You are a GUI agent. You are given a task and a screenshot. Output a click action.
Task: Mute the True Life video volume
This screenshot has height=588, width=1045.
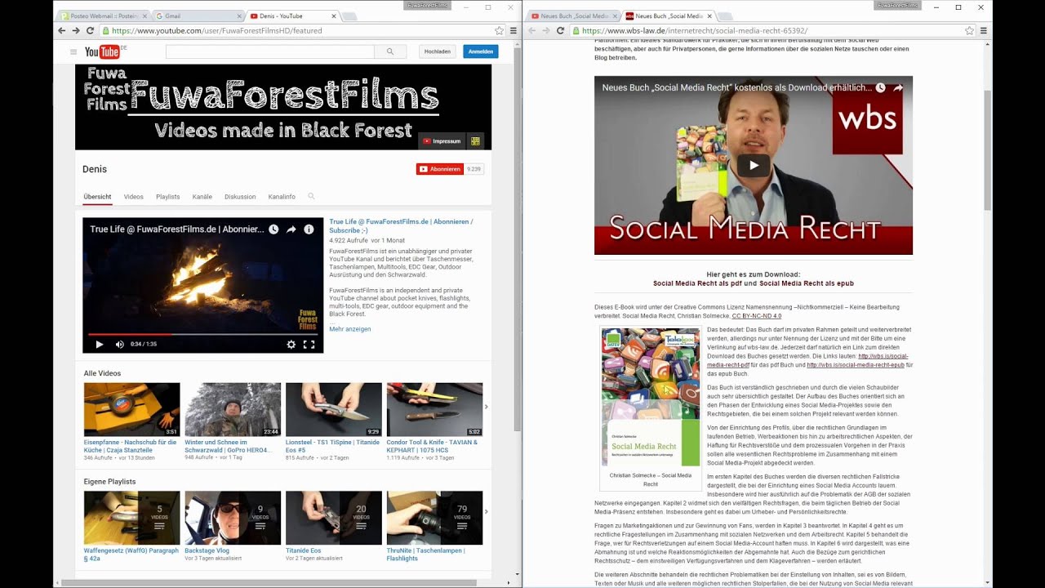tap(119, 344)
